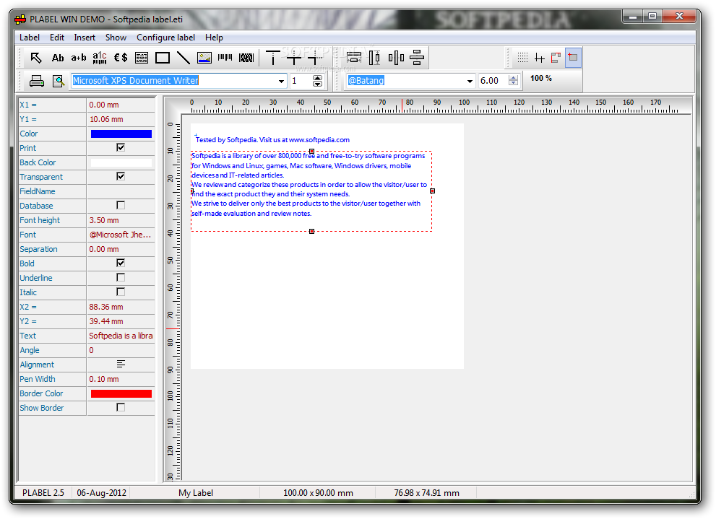Select the a1c counter text tool
This screenshot has width=716, height=519.
(x=100, y=58)
